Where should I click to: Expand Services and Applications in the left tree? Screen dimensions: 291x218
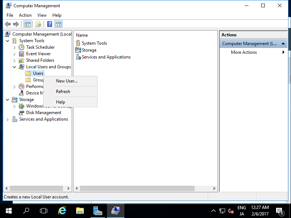click(x=8, y=119)
